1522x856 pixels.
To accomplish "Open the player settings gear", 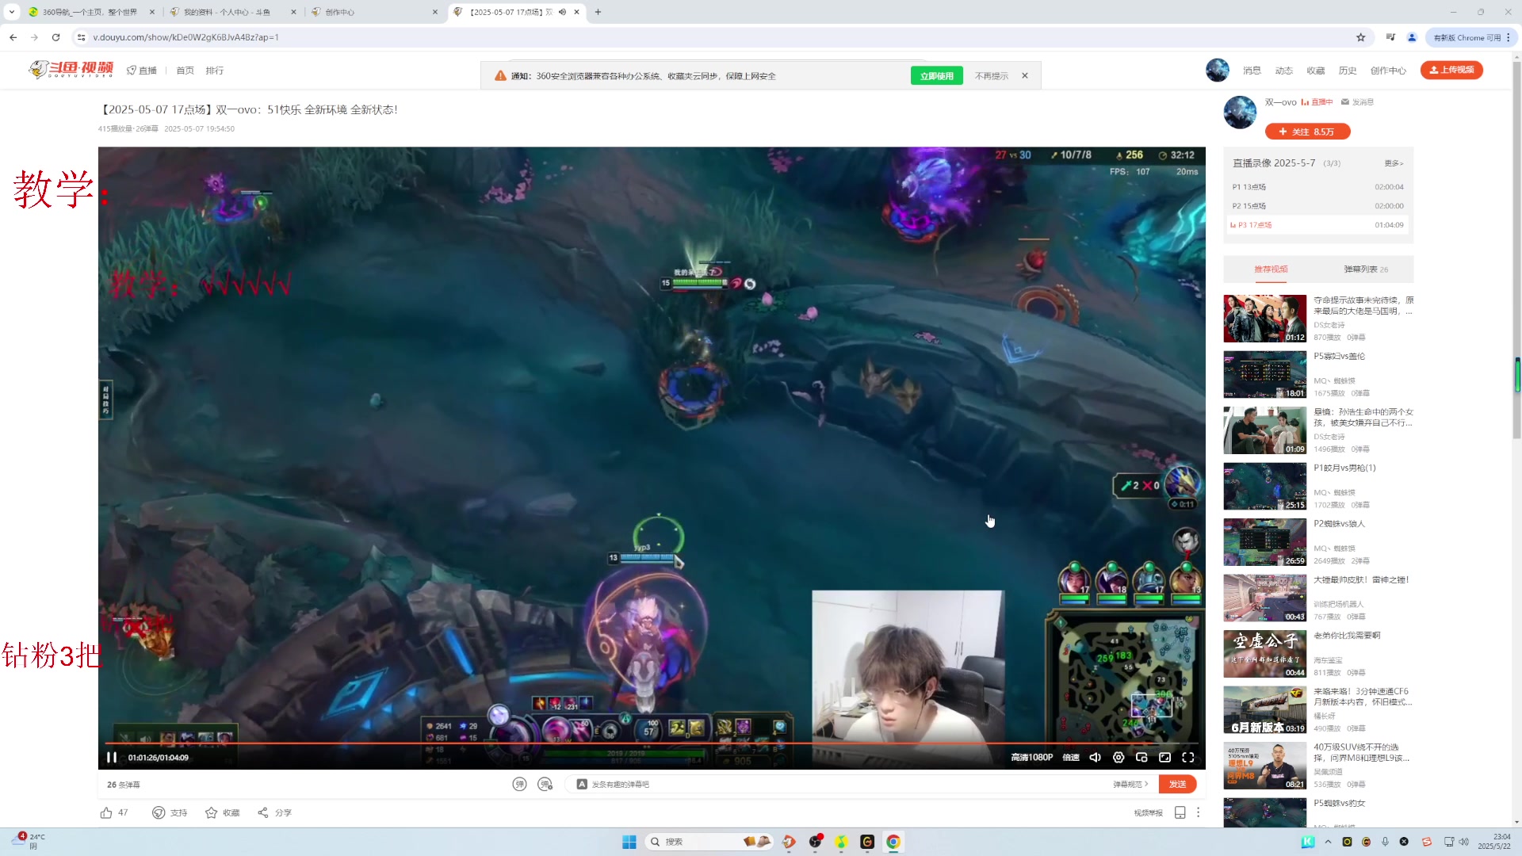I will (x=1119, y=757).
